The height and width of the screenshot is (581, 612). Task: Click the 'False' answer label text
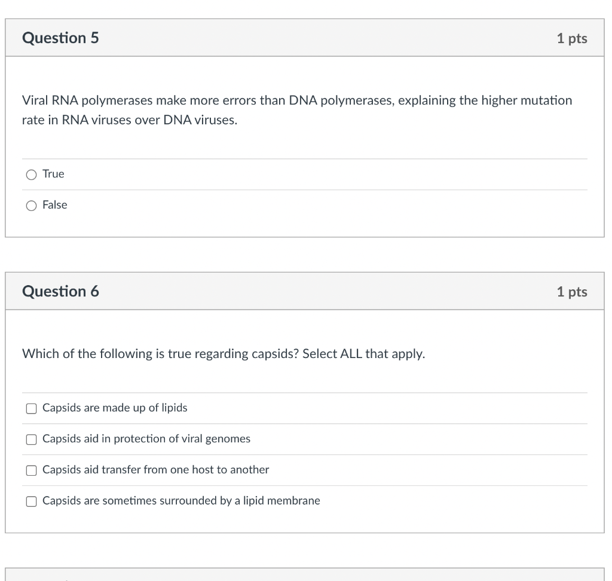point(55,205)
